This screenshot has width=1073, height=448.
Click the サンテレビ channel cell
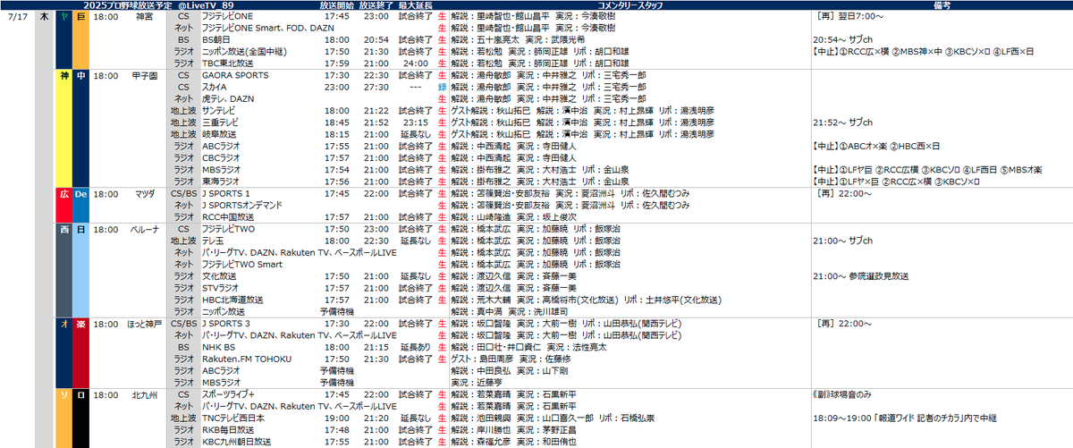click(221, 110)
